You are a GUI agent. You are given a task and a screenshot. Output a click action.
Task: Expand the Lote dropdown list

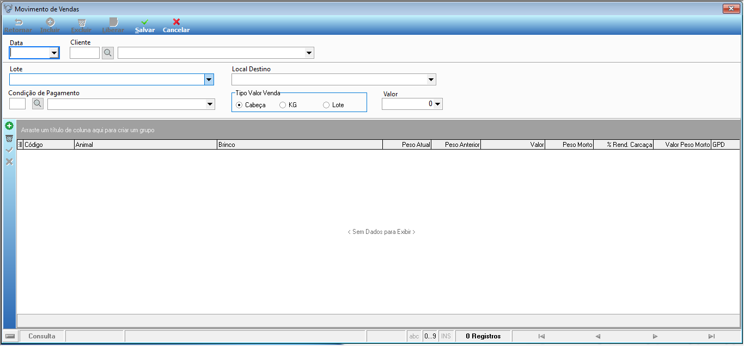click(209, 79)
